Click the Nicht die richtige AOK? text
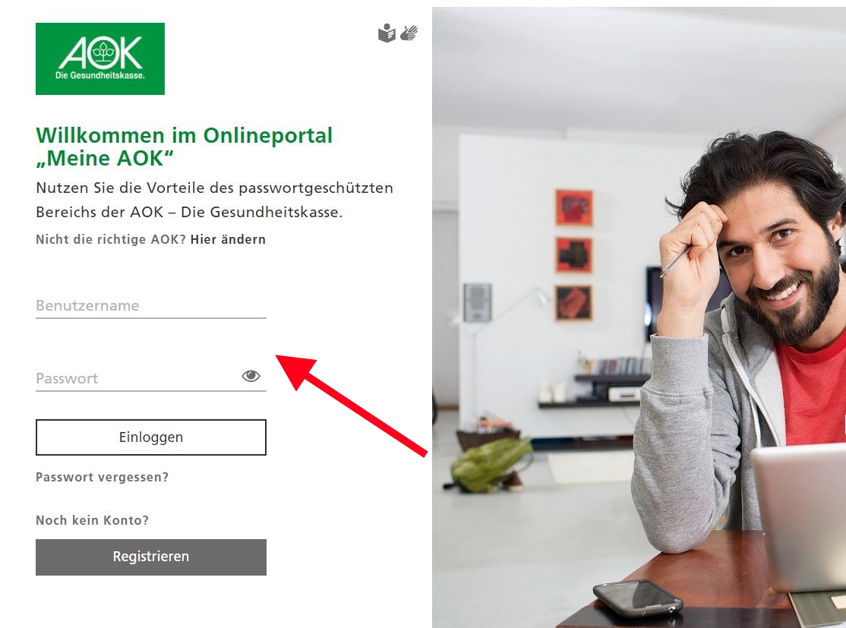The width and height of the screenshot is (846, 628). (111, 239)
